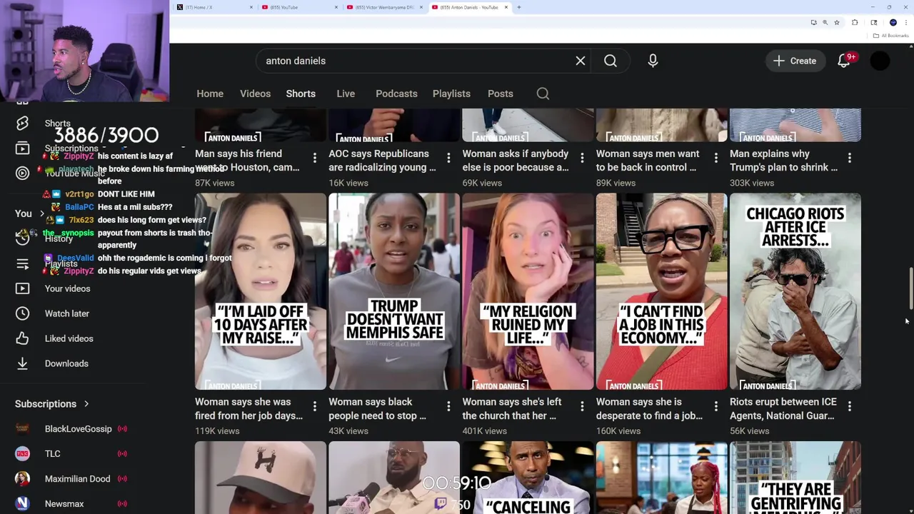Open "AOC says Republicans are radicalizing" title
Viewport: 914px width, 514px height.
pos(382,161)
